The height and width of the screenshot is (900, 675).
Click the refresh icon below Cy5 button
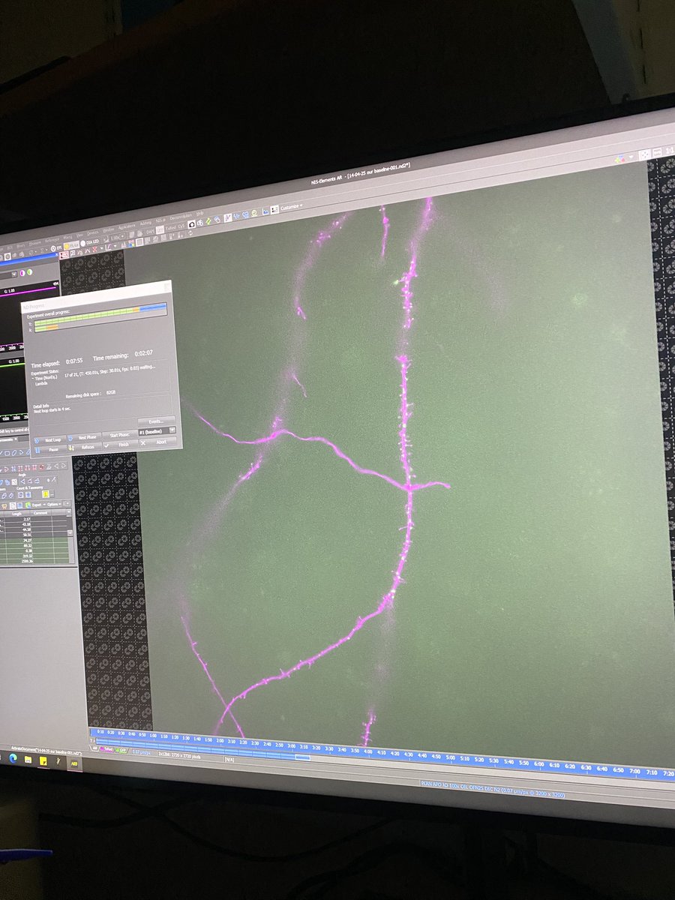point(190,232)
